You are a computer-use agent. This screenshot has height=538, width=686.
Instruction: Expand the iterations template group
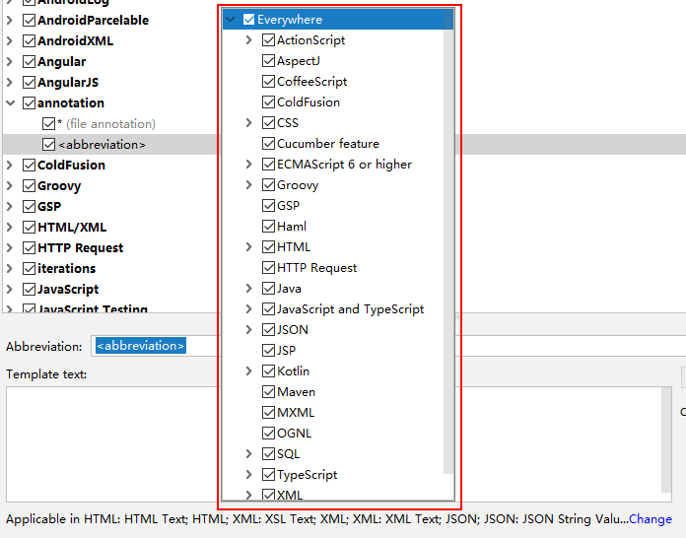click(10, 268)
